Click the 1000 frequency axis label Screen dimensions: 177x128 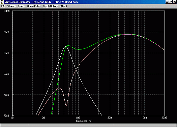pos(144,118)
